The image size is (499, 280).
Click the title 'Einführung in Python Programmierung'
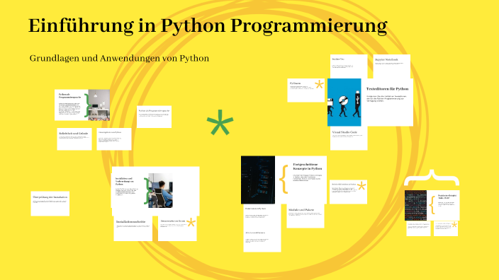pos(208,25)
